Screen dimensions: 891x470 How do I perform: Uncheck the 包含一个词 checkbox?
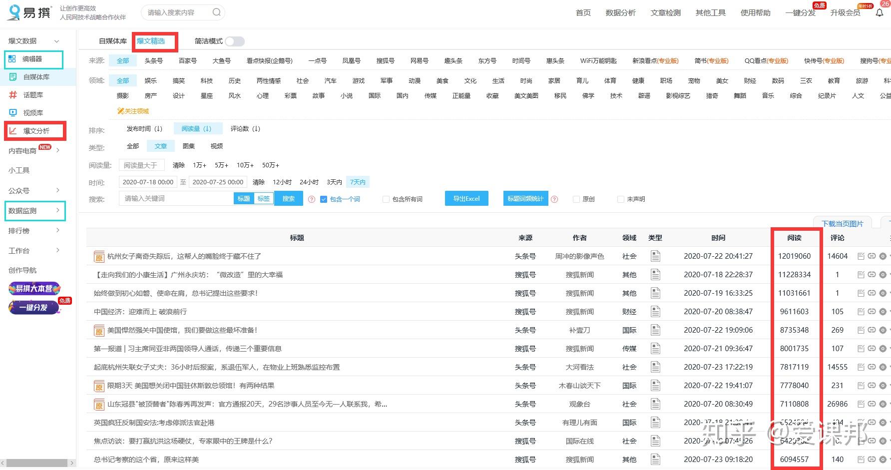coord(324,199)
